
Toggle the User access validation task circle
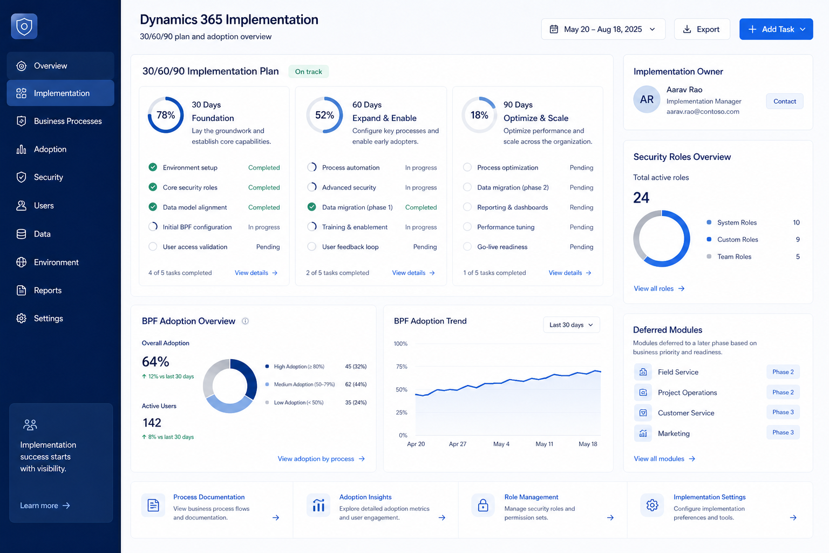[x=153, y=247]
